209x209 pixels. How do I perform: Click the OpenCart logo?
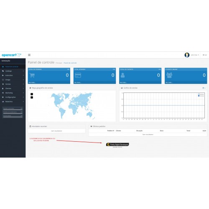click(x=11, y=55)
